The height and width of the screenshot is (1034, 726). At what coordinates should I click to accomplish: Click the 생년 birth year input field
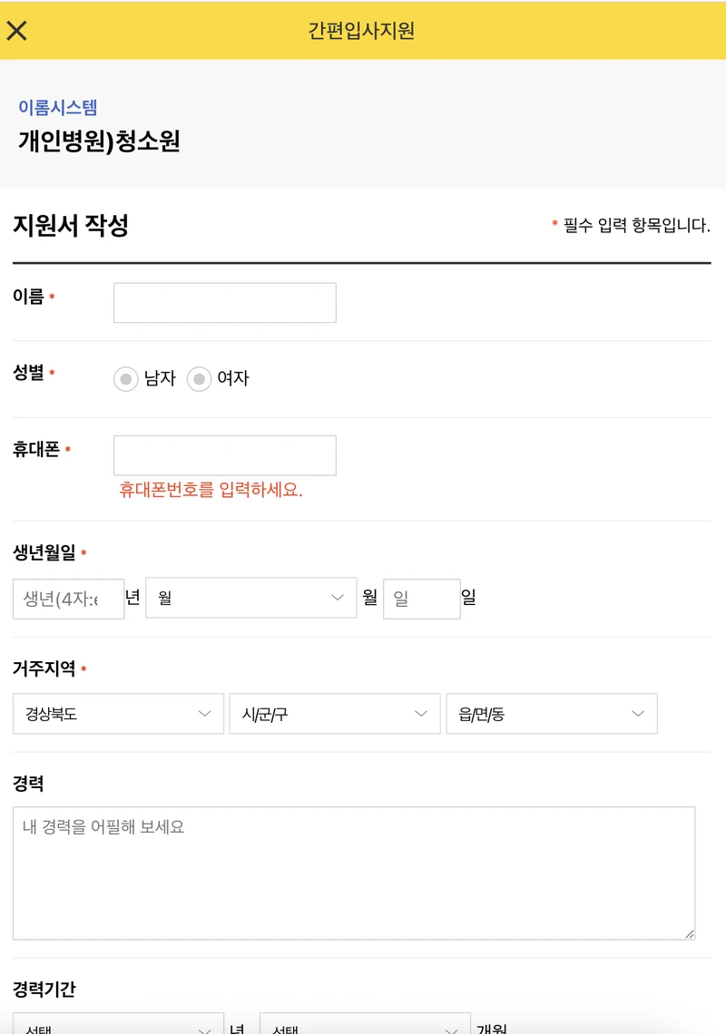point(68,599)
